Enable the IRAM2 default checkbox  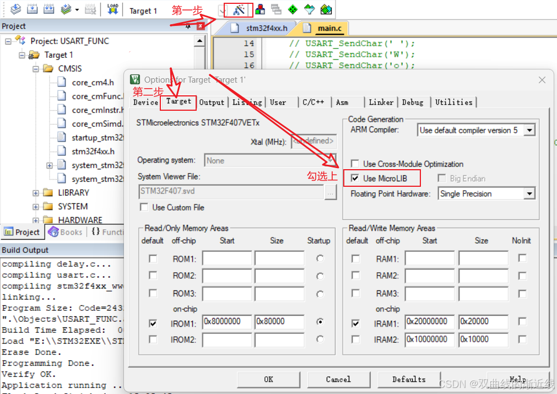tap(355, 339)
